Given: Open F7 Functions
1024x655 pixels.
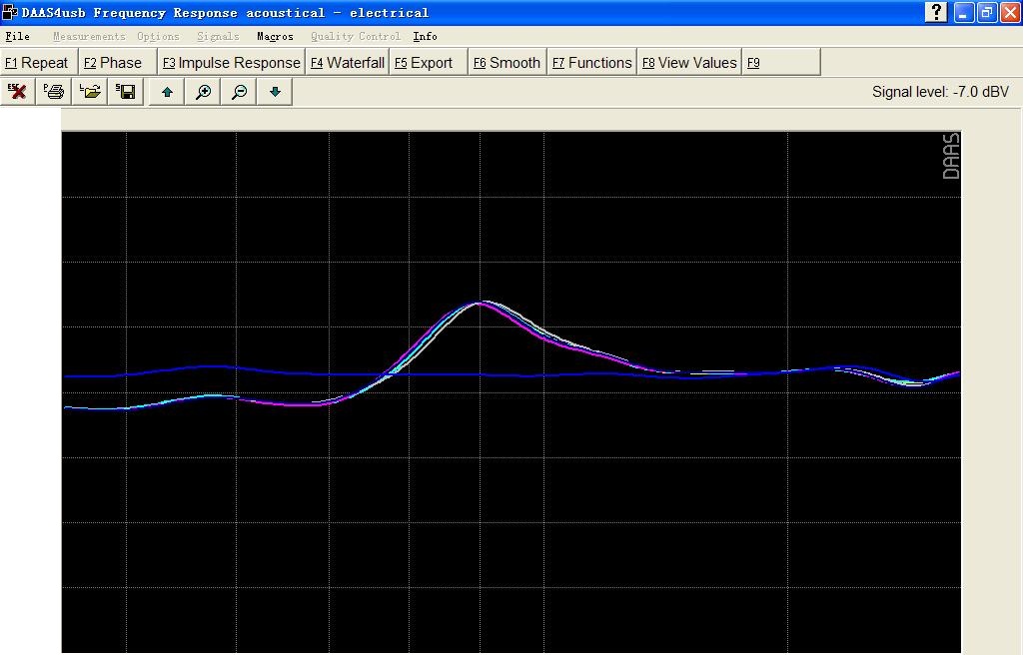Looking at the screenshot, I should point(591,62).
